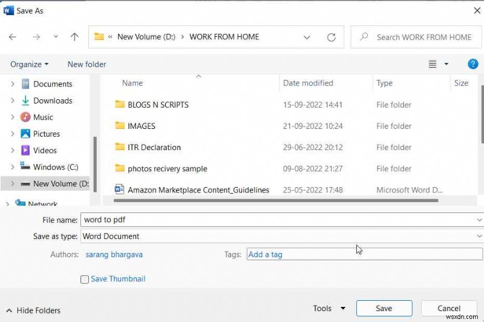The height and width of the screenshot is (322, 484).
Task: Open help with the blue question mark
Action: pyautogui.click(x=473, y=64)
